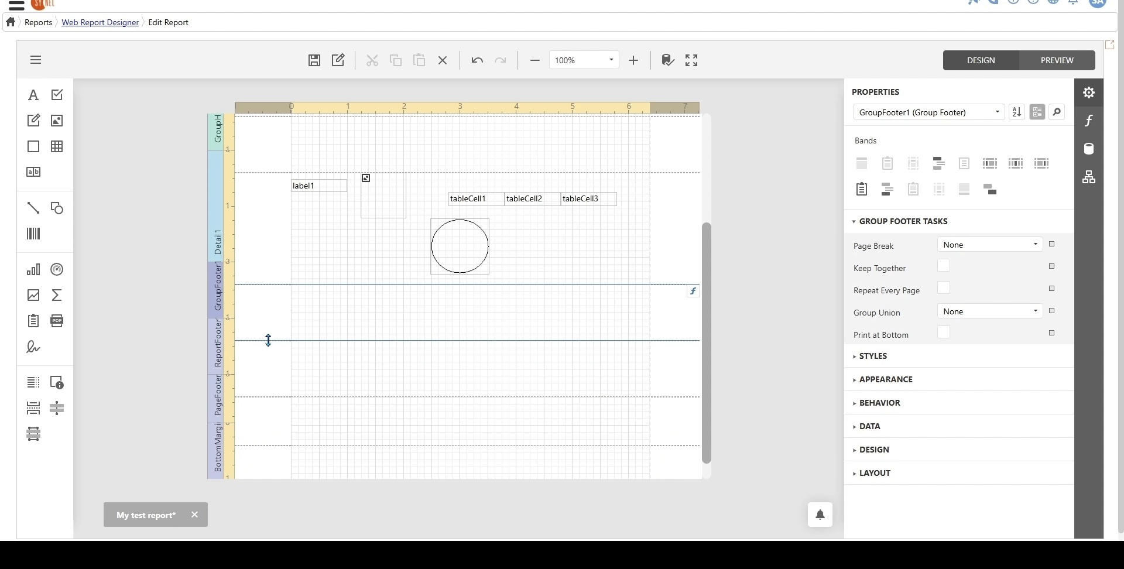Image resolution: width=1124 pixels, height=569 pixels.
Task: Open the Field List database tab
Action: coord(1089,149)
